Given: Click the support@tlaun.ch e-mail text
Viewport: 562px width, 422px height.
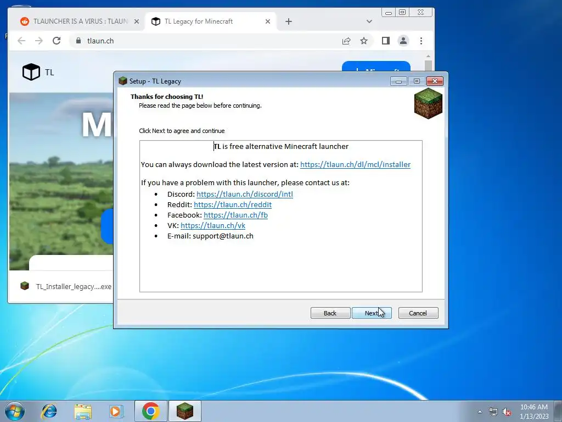Looking at the screenshot, I should click(223, 236).
